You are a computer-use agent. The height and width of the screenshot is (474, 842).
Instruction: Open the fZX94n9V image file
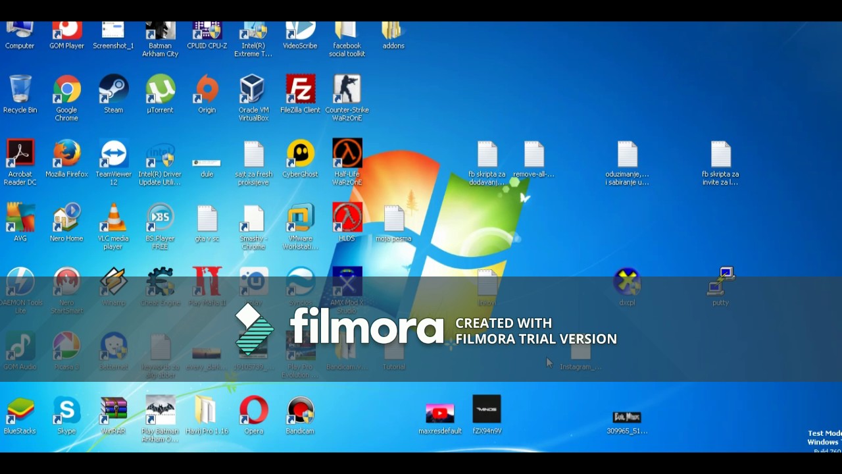point(487,409)
